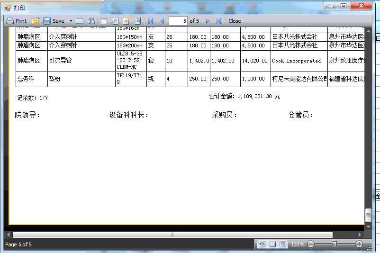The image size is (380, 253).
Task: Click '院领导:' signature label
Action: pos(27,115)
